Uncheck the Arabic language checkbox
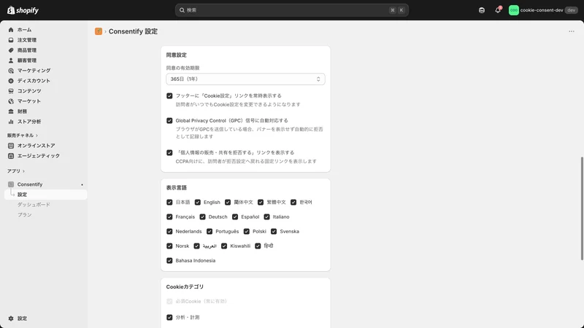This screenshot has width=584, height=328. pyautogui.click(x=196, y=246)
